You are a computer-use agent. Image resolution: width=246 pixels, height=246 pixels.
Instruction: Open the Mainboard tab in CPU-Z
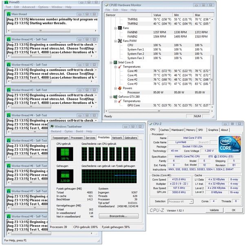click(x=177, y=130)
